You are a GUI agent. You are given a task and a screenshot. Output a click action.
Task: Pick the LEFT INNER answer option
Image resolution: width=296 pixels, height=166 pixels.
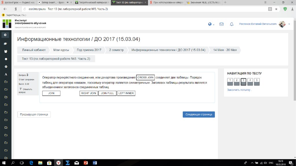tap(126, 93)
